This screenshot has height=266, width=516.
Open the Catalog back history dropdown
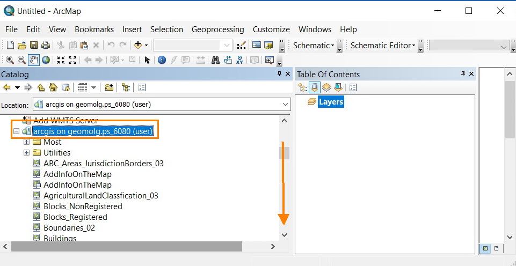(17, 87)
